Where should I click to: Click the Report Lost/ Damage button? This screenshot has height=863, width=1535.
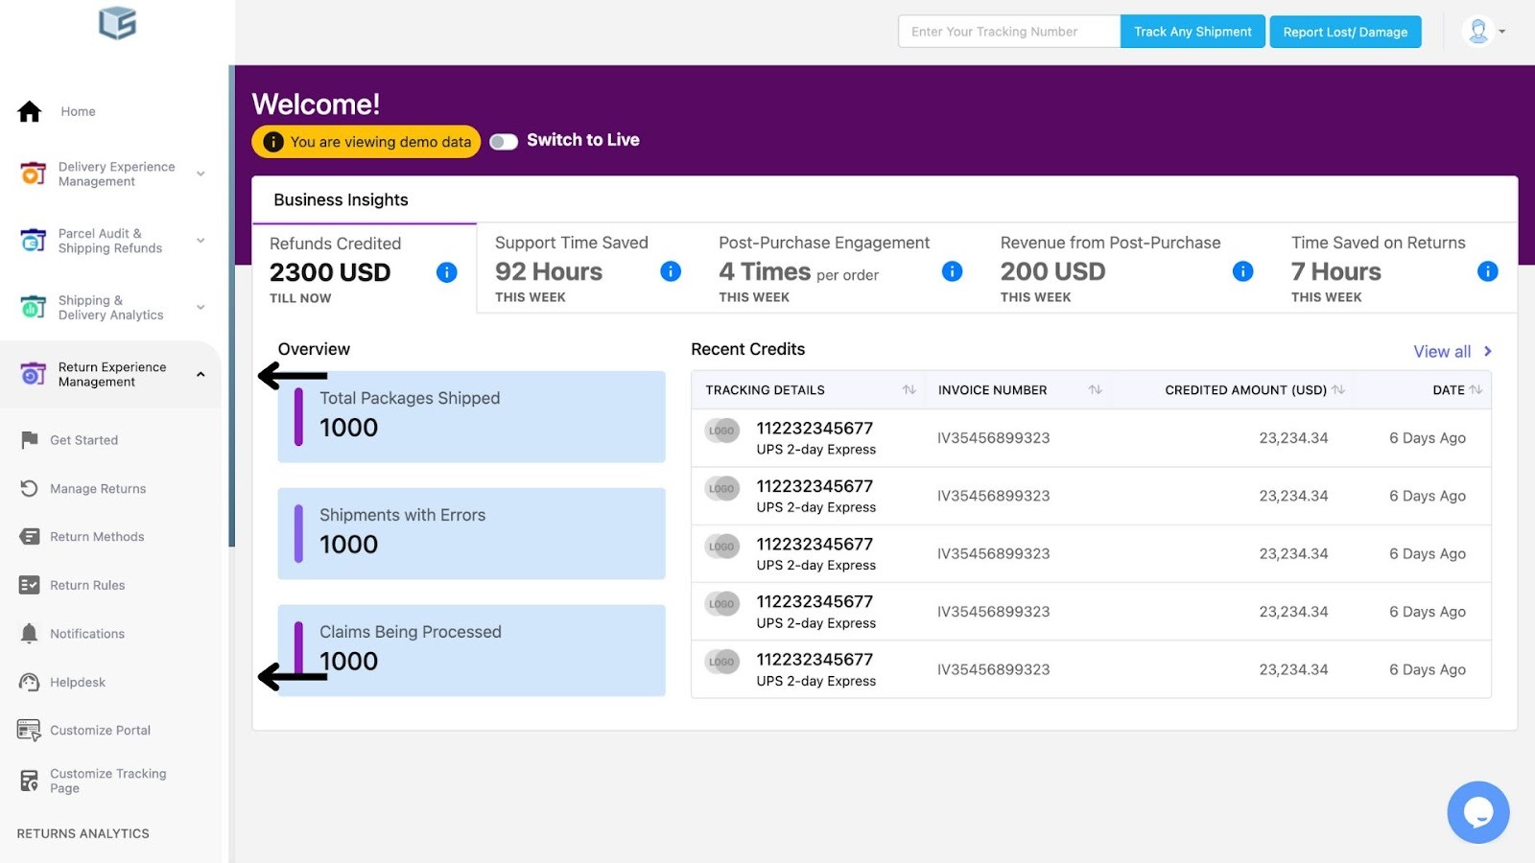(x=1345, y=32)
